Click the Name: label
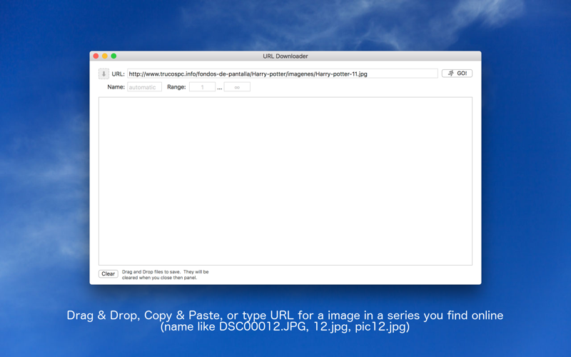 (116, 87)
